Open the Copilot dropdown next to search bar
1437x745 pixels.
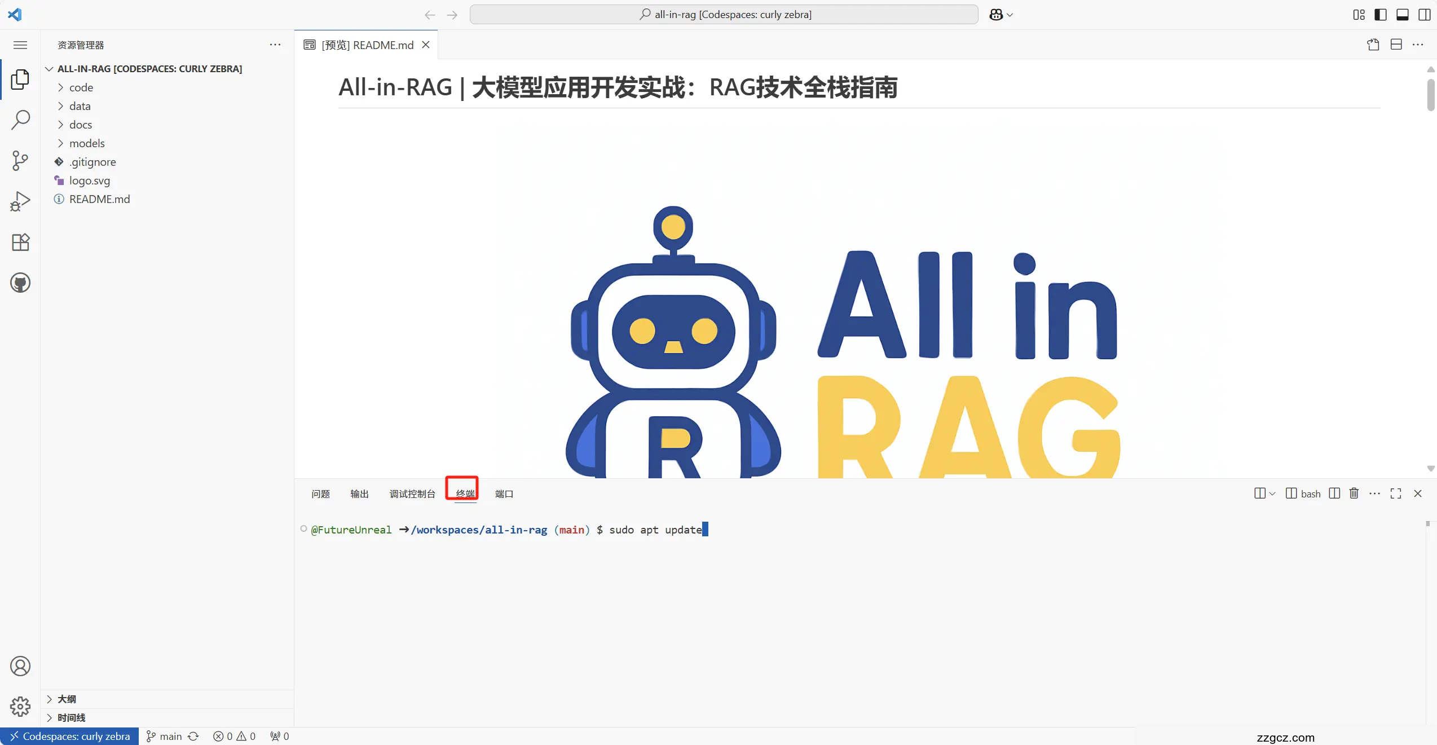(x=1000, y=15)
